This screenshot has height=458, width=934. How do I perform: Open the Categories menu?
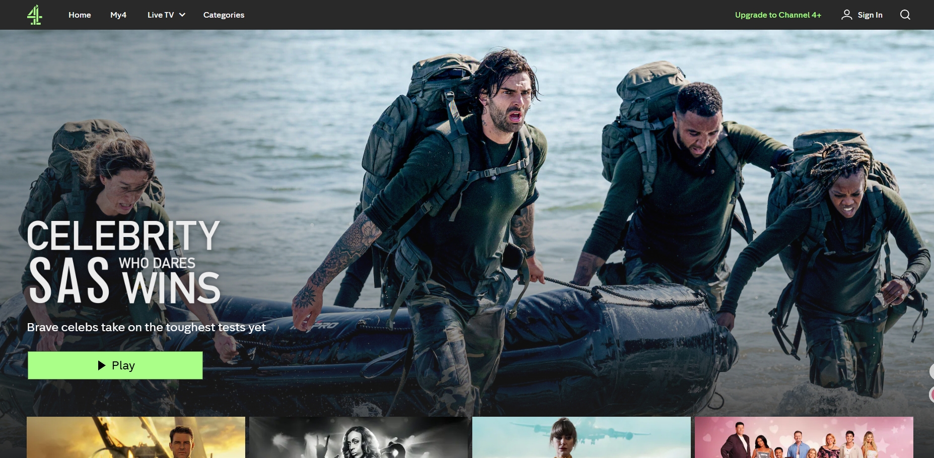(224, 15)
